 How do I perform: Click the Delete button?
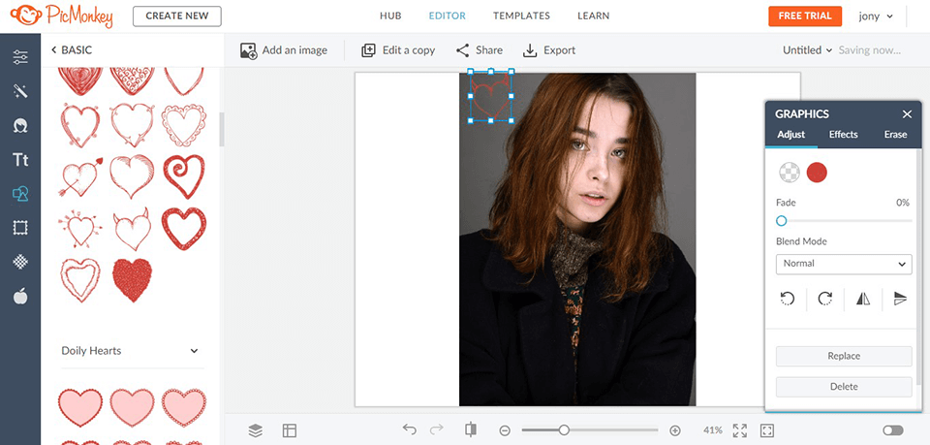[x=843, y=387]
